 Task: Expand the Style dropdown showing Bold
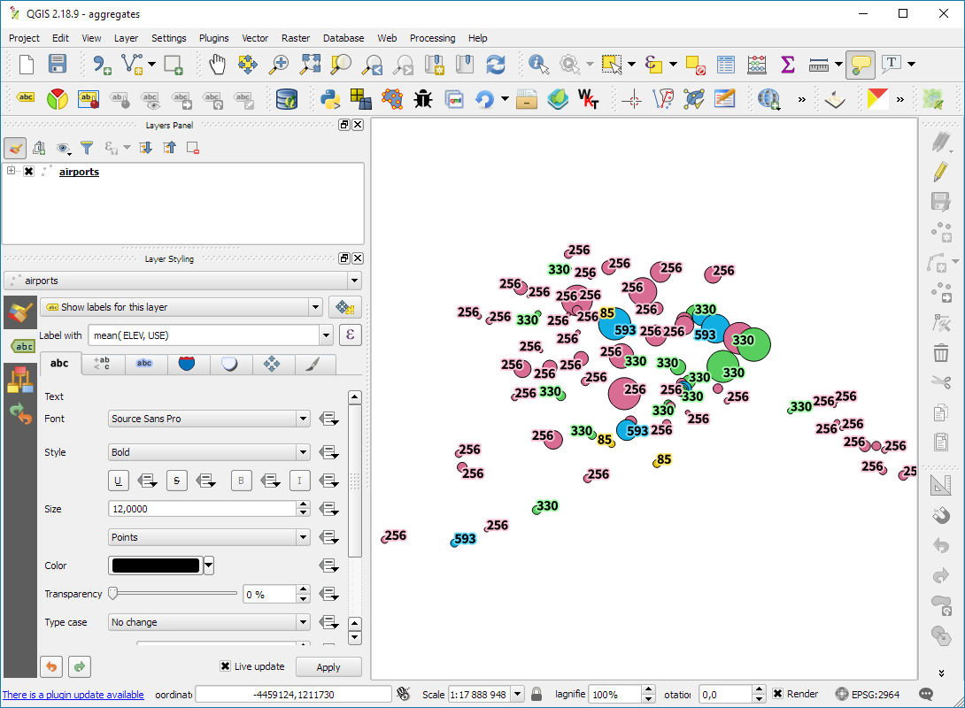pos(209,452)
